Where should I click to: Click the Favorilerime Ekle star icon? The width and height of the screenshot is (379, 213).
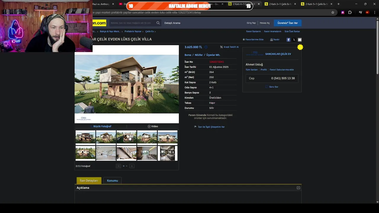244,39
